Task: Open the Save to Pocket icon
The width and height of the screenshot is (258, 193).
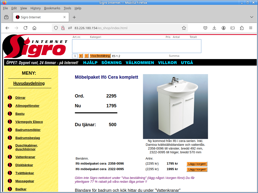Action: [205, 28]
